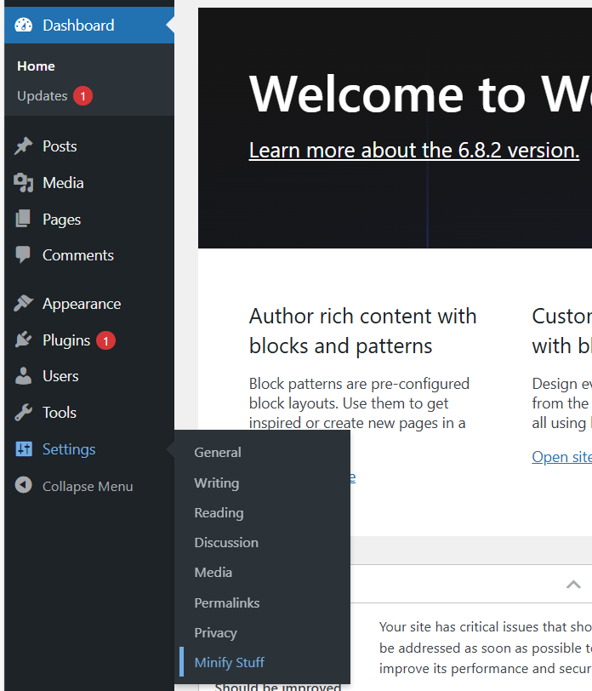Click the Posts pushpin icon

pos(23,146)
